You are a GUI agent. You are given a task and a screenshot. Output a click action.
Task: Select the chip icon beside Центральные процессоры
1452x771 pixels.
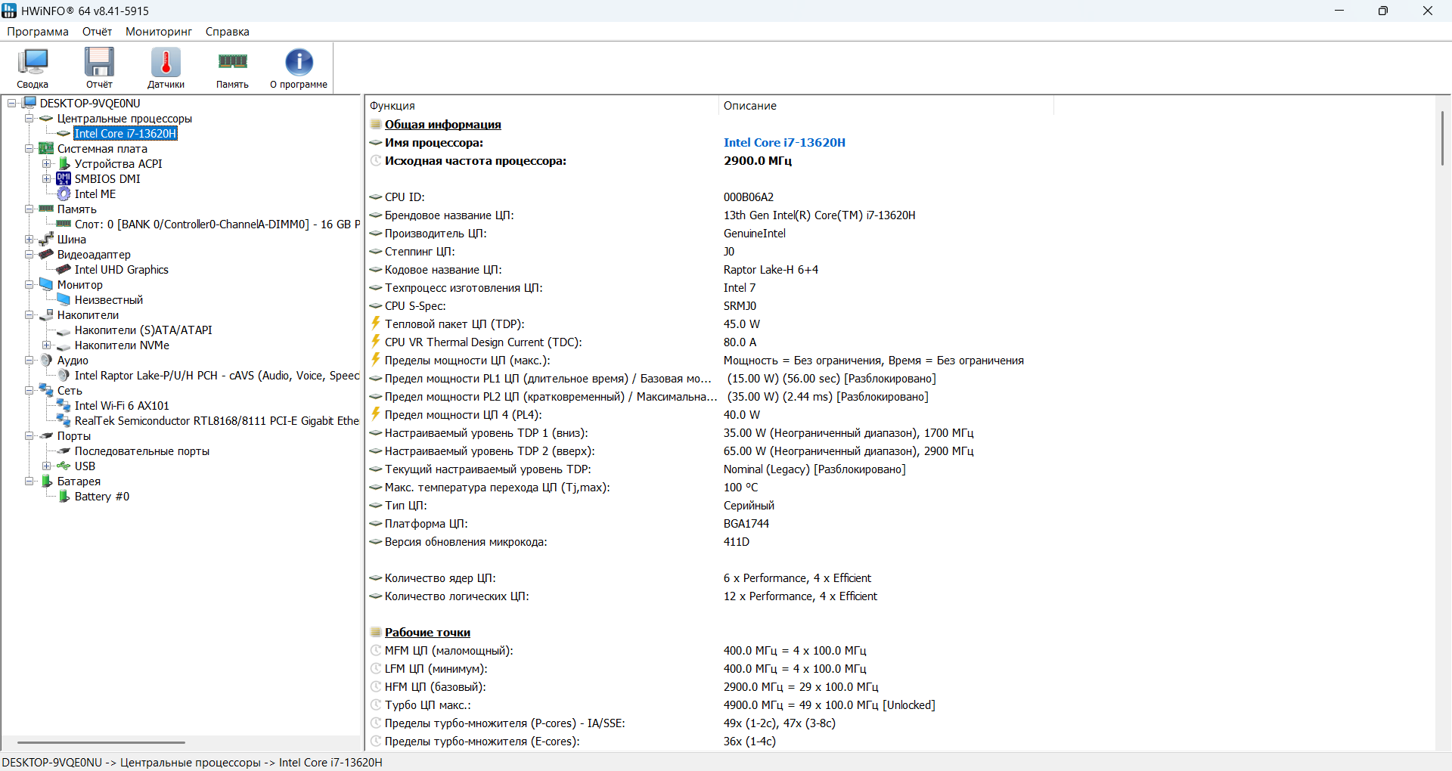[46, 119]
